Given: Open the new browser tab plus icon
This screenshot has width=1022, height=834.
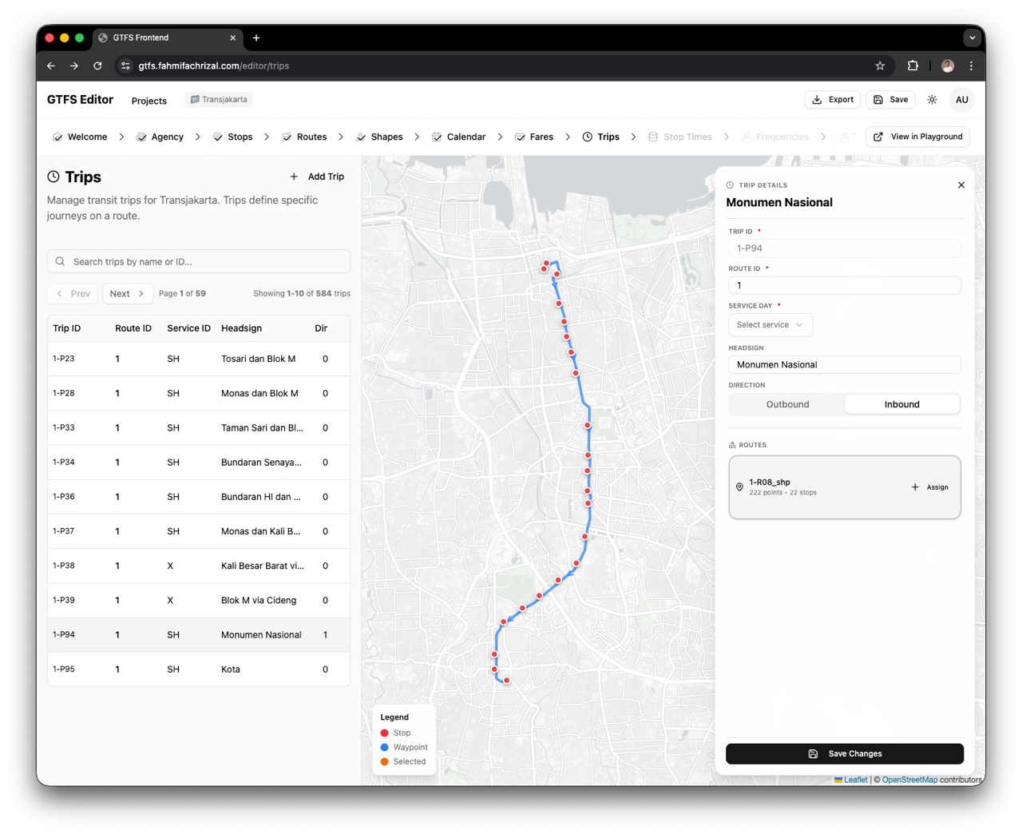Looking at the screenshot, I should click(256, 38).
